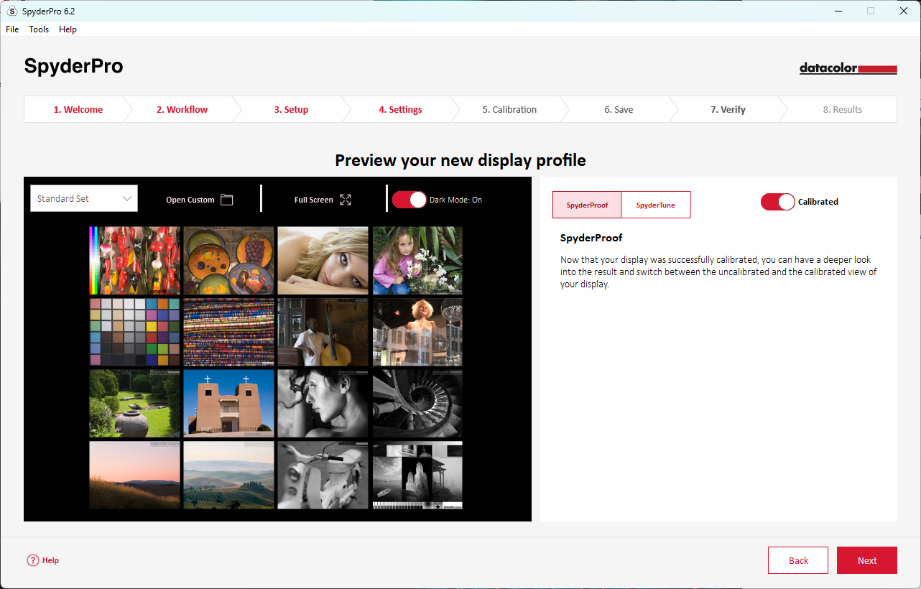Click the Help question mark icon
This screenshot has height=589, width=921.
(33, 560)
